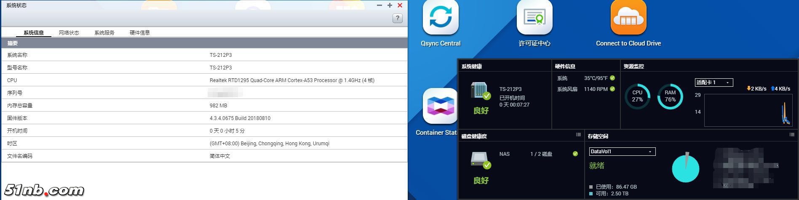Image resolution: width=799 pixels, height=200 pixels.
Task: Click the 就绪 volume status text
Action: (597, 165)
